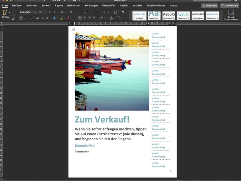Apply bulleted list icon

click(x=79, y=12)
